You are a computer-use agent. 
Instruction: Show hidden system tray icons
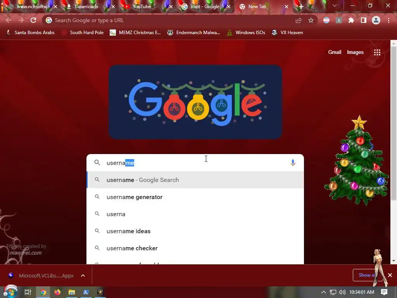[x=323, y=292]
